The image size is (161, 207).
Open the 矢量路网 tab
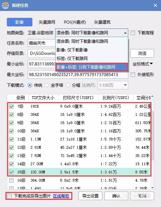click(47, 22)
